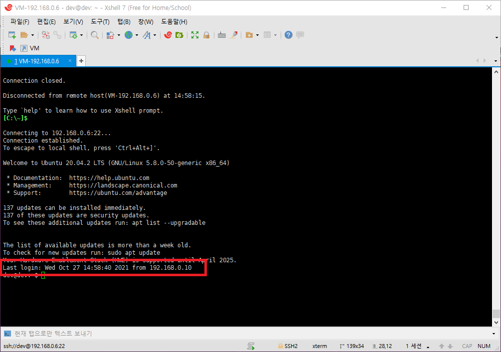Image resolution: width=501 pixels, height=352 pixels.
Task: Click the https://help.ubuntu.com link in terminal
Action: pyautogui.click(x=109, y=178)
